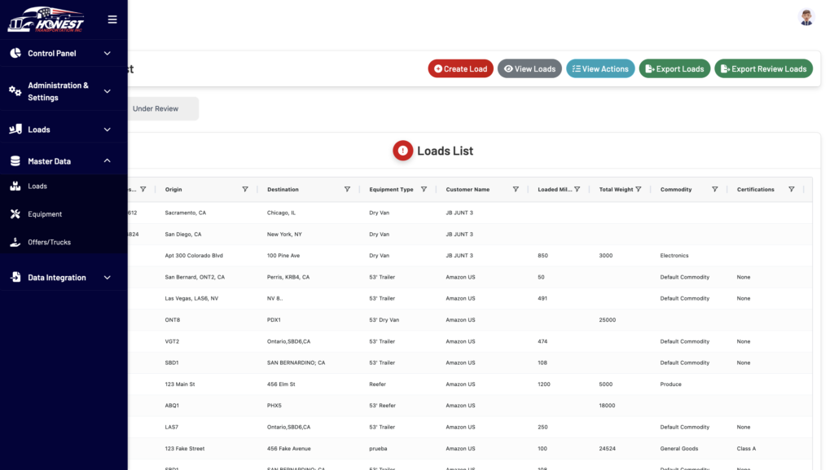Click the Export Review Loads button
Image resolution: width=834 pixels, height=470 pixels.
[762, 69]
